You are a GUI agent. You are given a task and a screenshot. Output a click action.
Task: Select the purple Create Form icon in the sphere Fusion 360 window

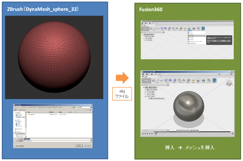tap(170, 80)
